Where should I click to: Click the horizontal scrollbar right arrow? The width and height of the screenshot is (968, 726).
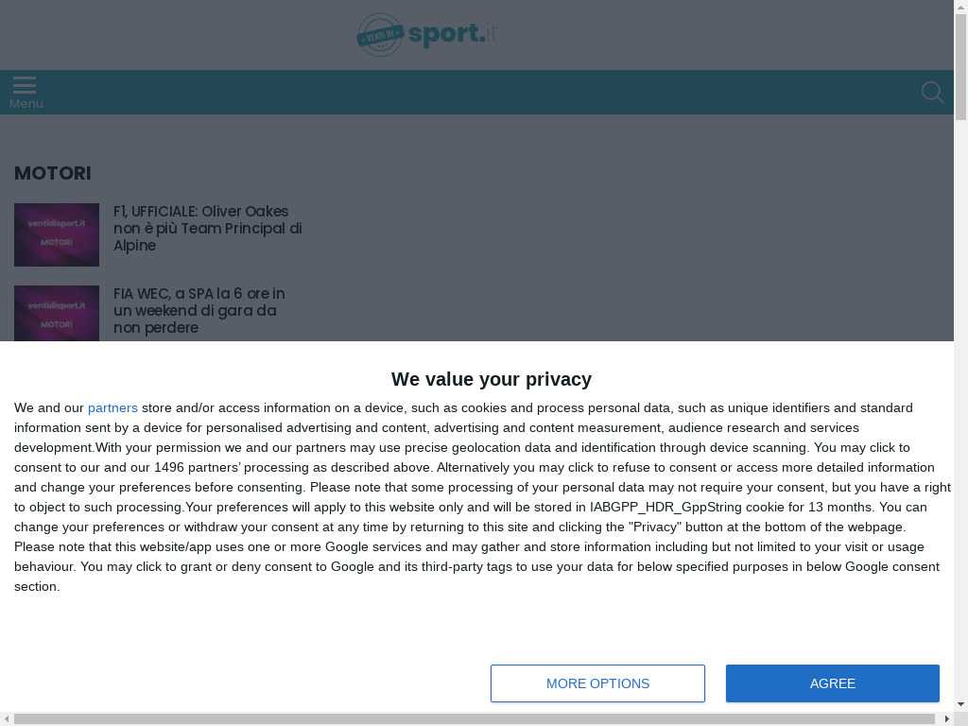click(x=947, y=719)
